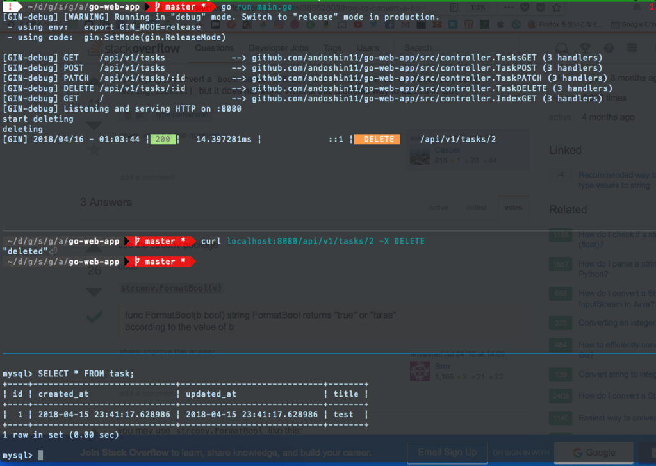656x466 pixels.
Task: Open the Questions nav item on Stack Overflow
Action: click(214, 47)
